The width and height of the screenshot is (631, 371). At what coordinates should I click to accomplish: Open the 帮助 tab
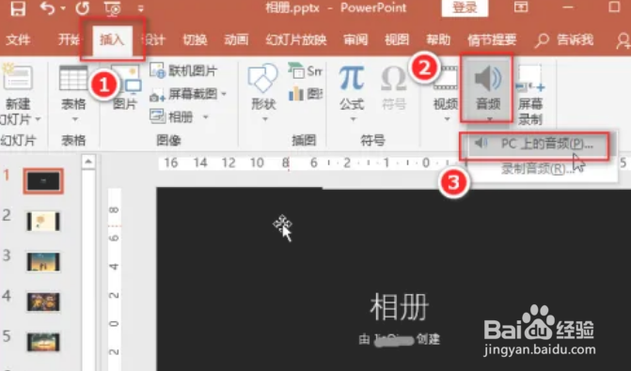pyautogui.click(x=438, y=39)
